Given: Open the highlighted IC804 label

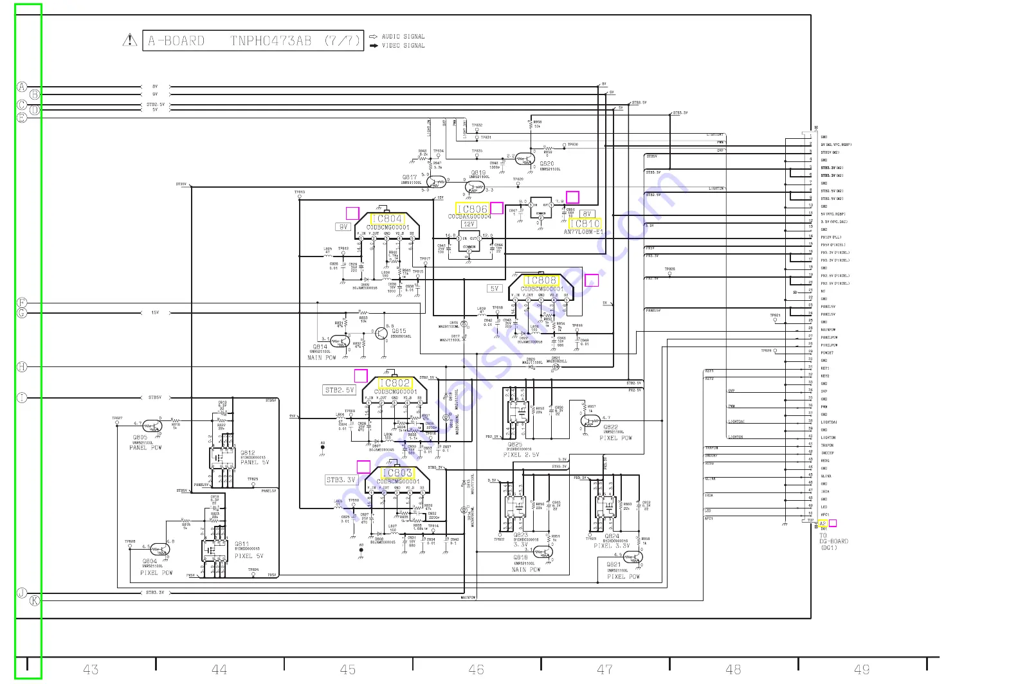Looking at the screenshot, I should pyautogui.click(x=386, y=219).
